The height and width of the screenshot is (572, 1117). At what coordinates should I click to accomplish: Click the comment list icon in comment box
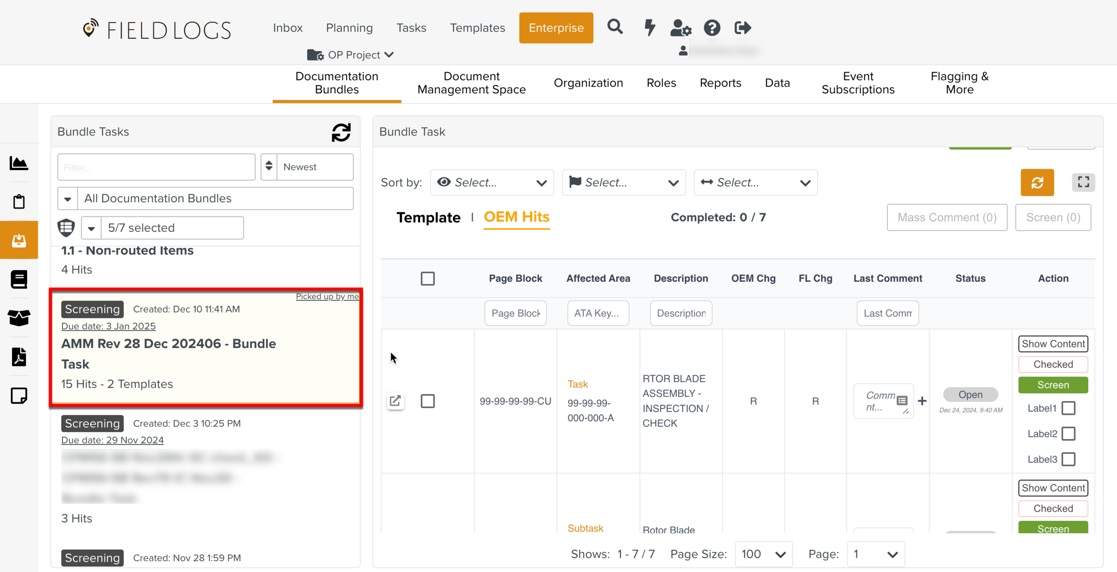click(902, 400)
